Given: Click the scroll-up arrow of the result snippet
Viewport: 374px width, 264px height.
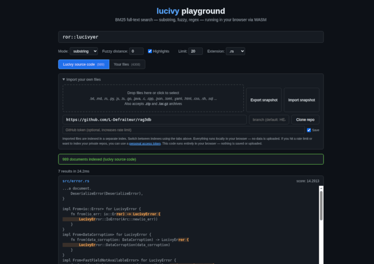Looking at the screenshot, I should point(321,188).
